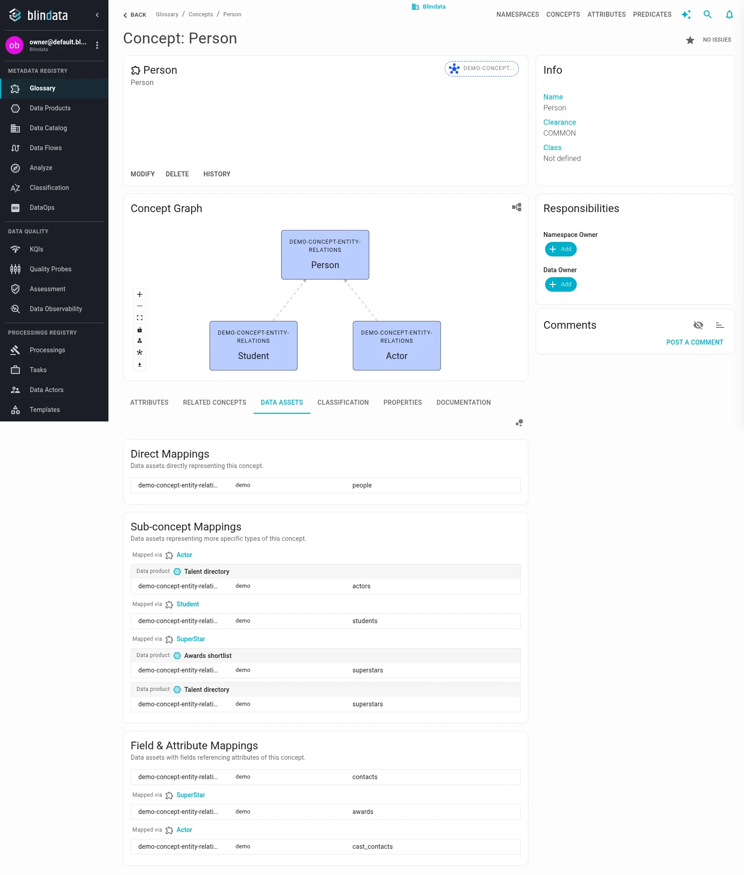This screenshot has height=875, width=744.
Task: Switch to the Classification tab
Action: pyautogui.click(x=343, y=402)
